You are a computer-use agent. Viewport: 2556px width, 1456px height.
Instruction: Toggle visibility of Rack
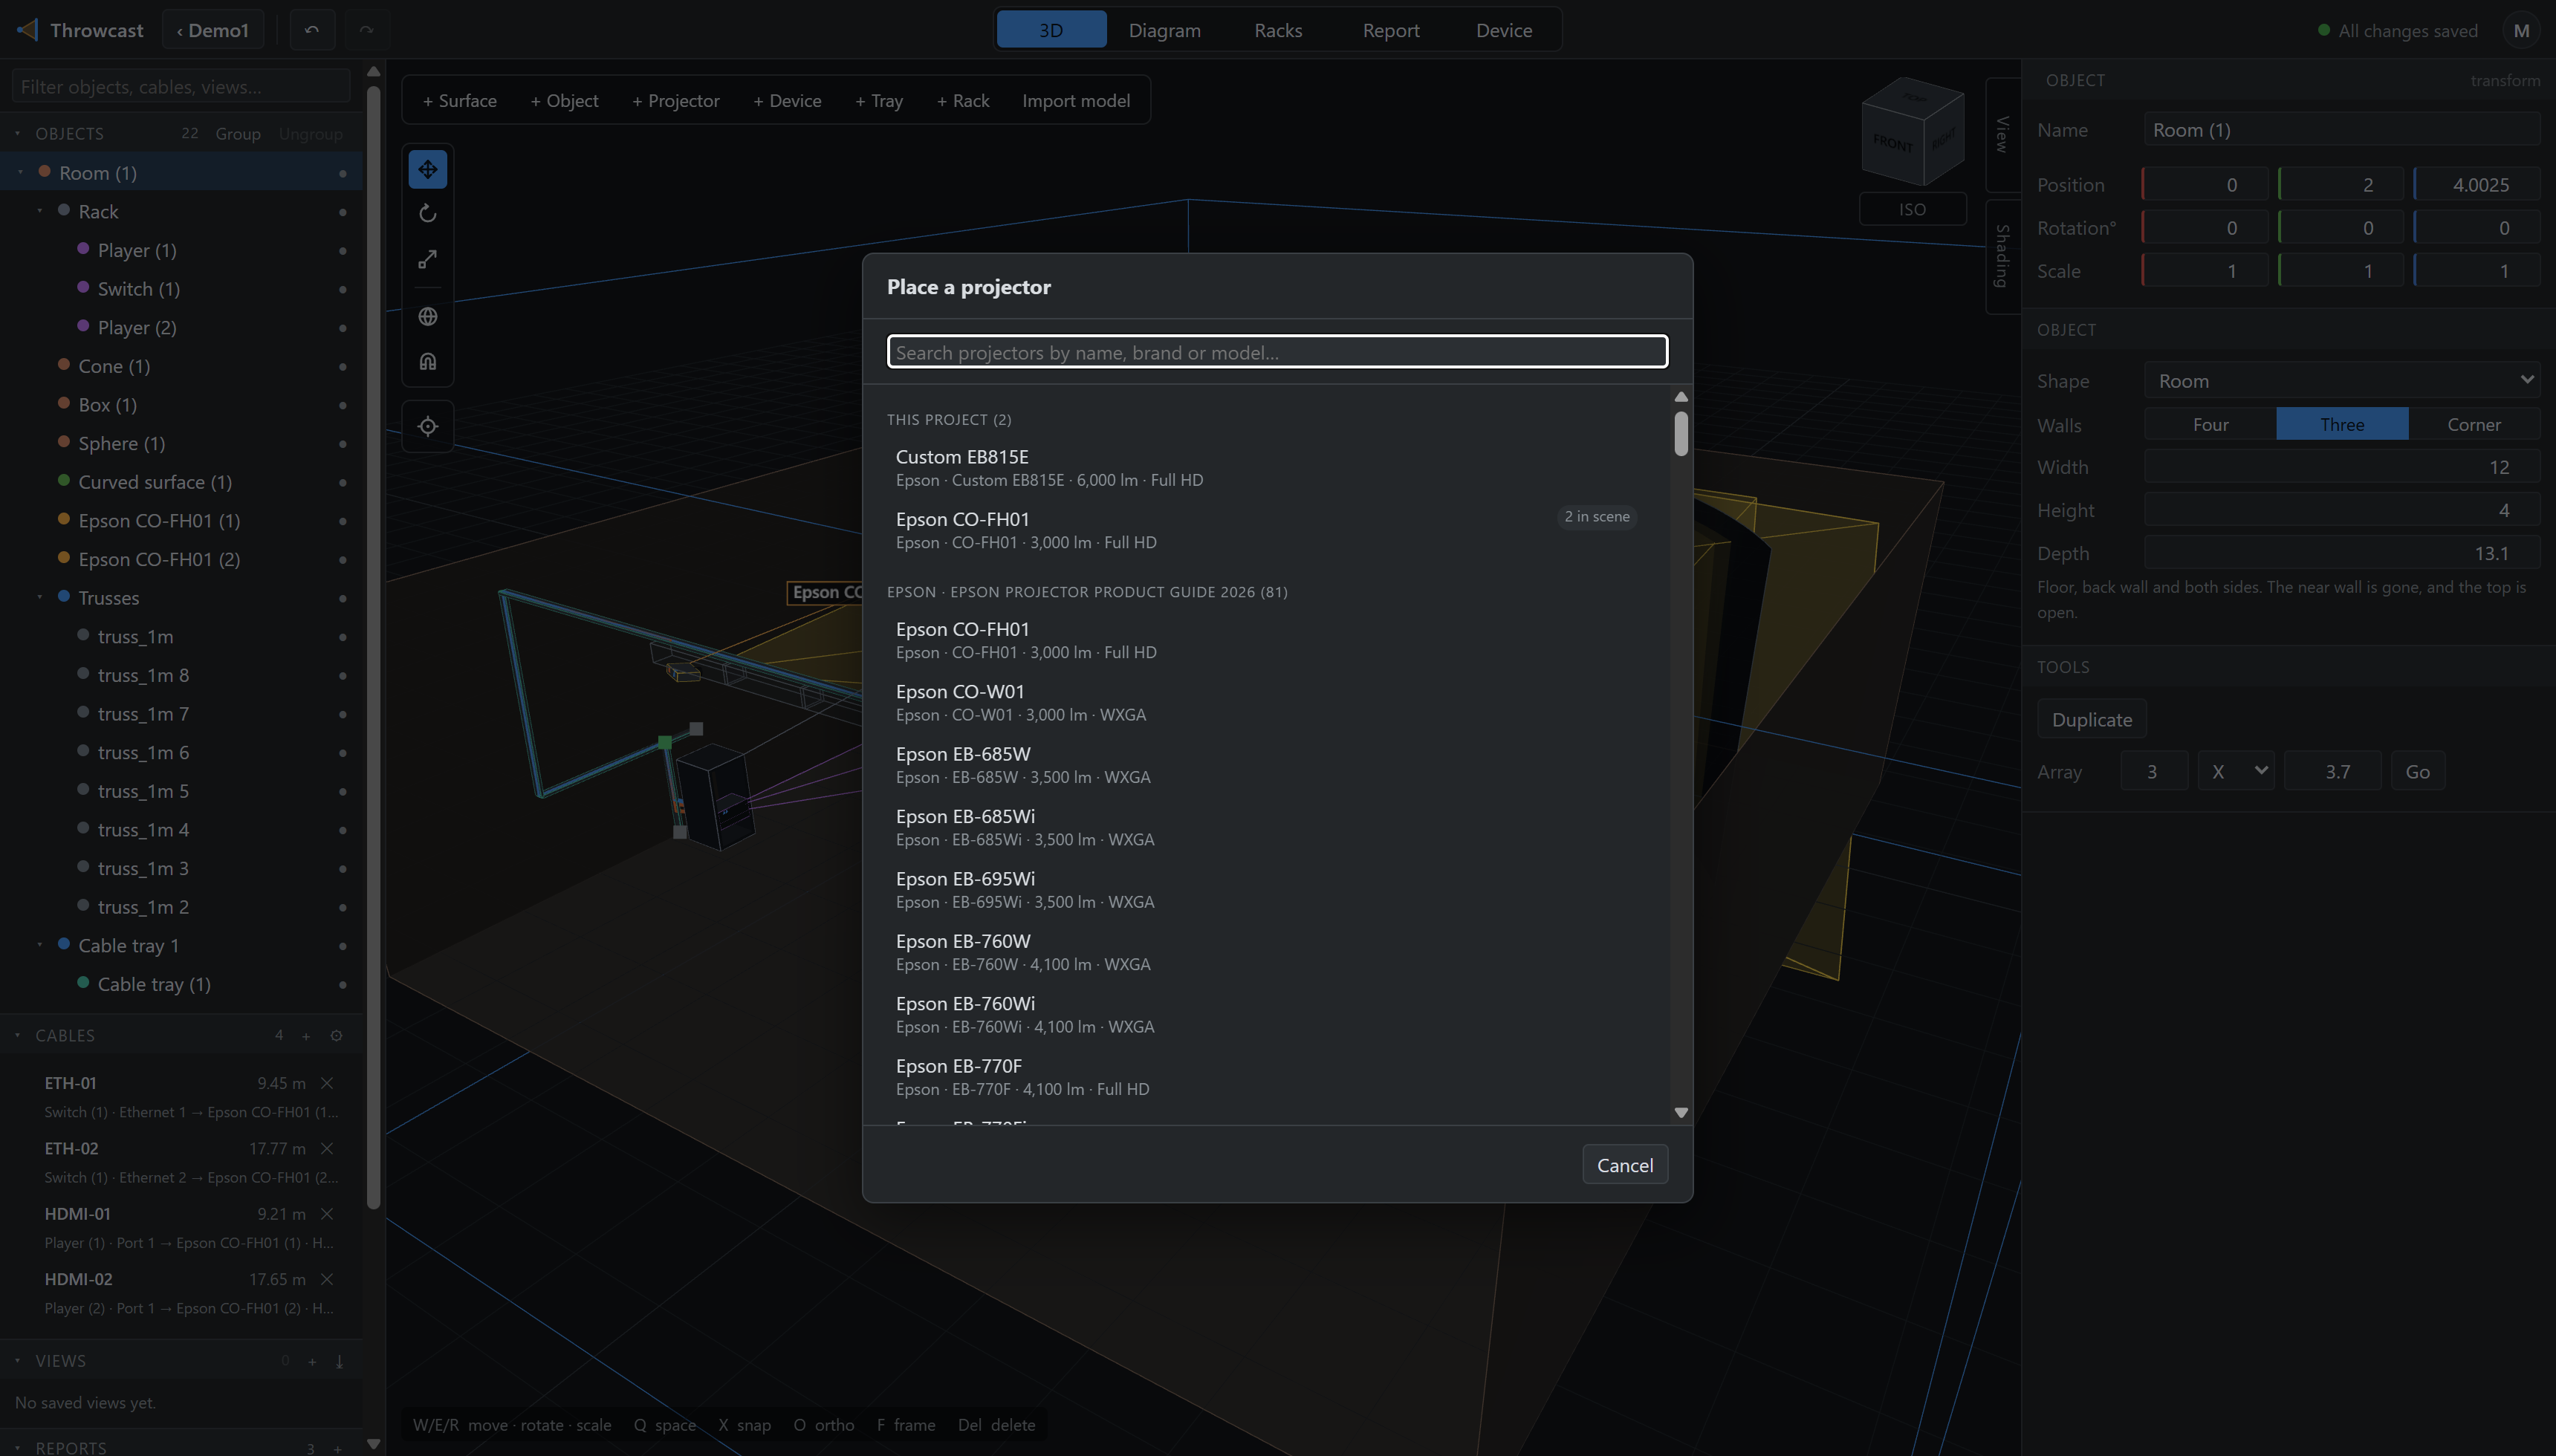pos(343,212)
